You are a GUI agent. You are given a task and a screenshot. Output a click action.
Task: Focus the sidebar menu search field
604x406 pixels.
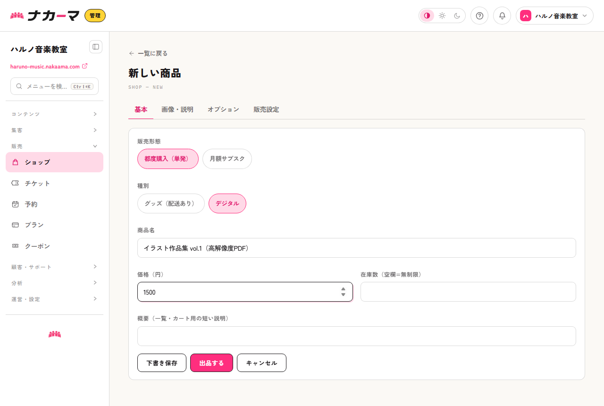coord(54,86)
